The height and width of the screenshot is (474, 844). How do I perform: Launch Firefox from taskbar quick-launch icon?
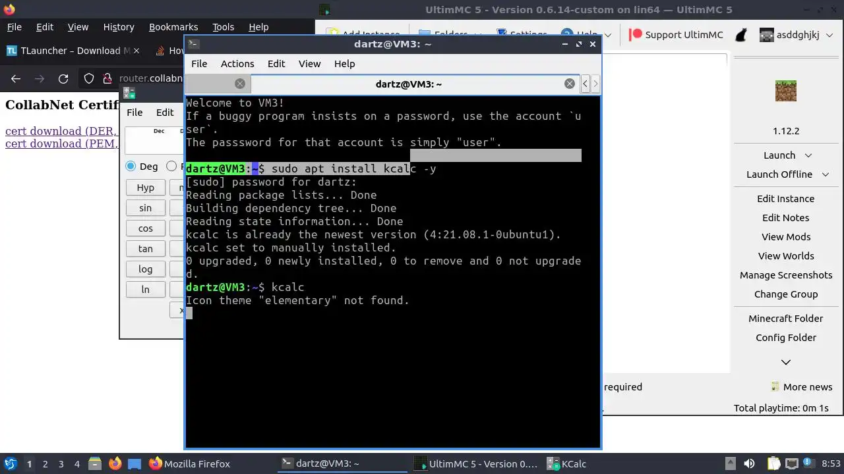(115, 463)
